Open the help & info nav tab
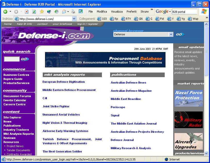The width and height of the screenshot is (210, 163). click(24, 24)
